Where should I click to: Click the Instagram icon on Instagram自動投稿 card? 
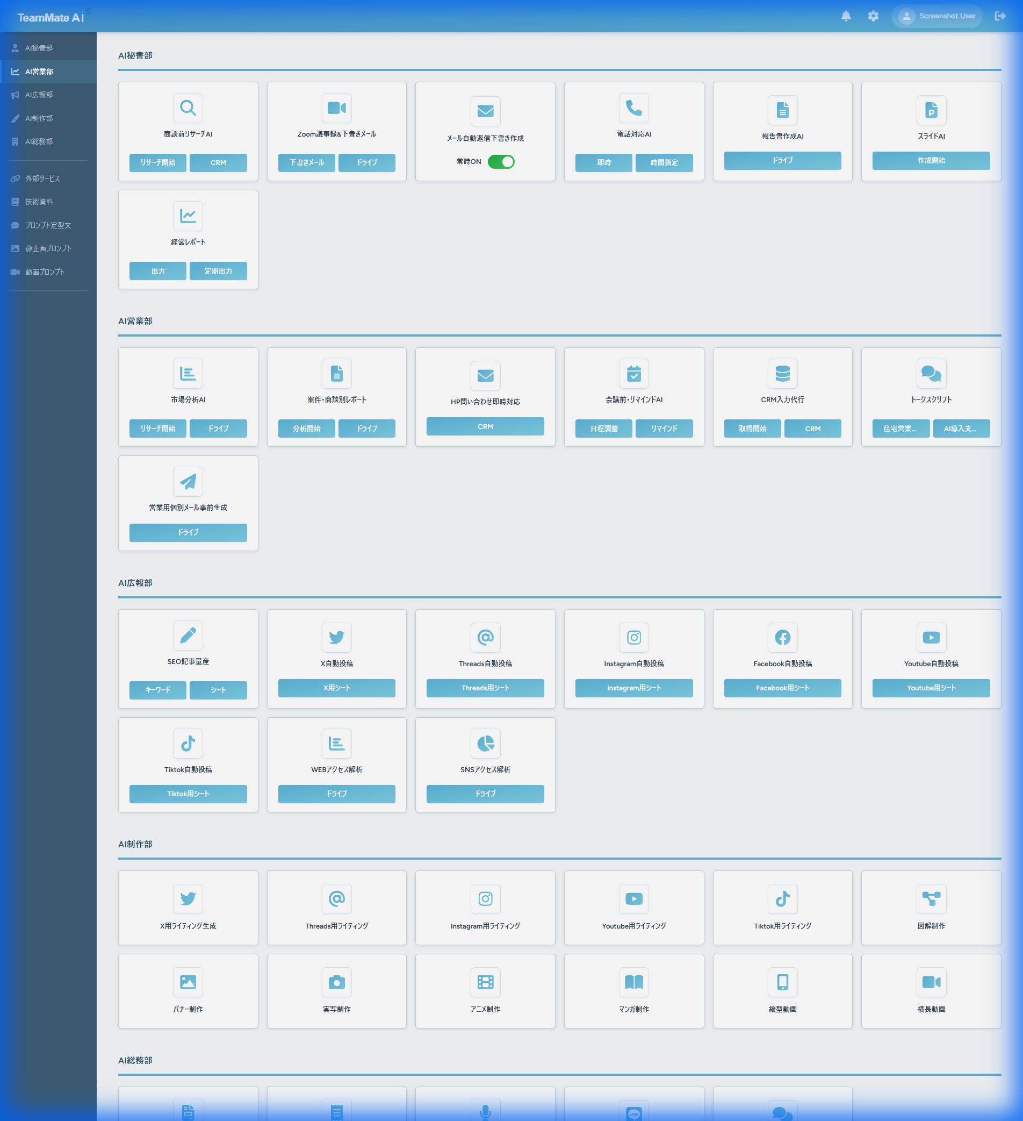click(633, 638)
